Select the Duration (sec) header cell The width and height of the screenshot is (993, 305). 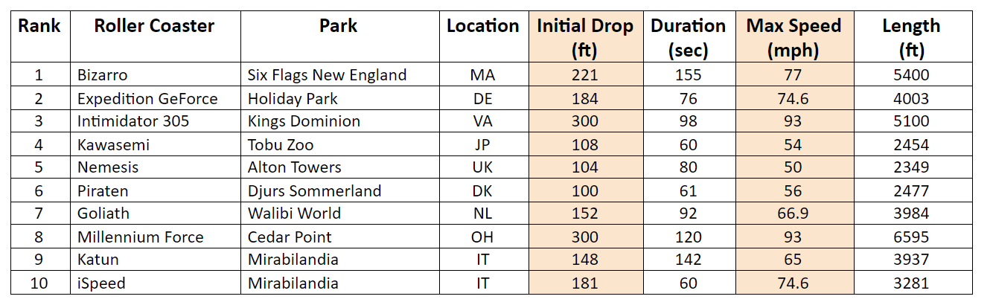[x=688, y=36]
